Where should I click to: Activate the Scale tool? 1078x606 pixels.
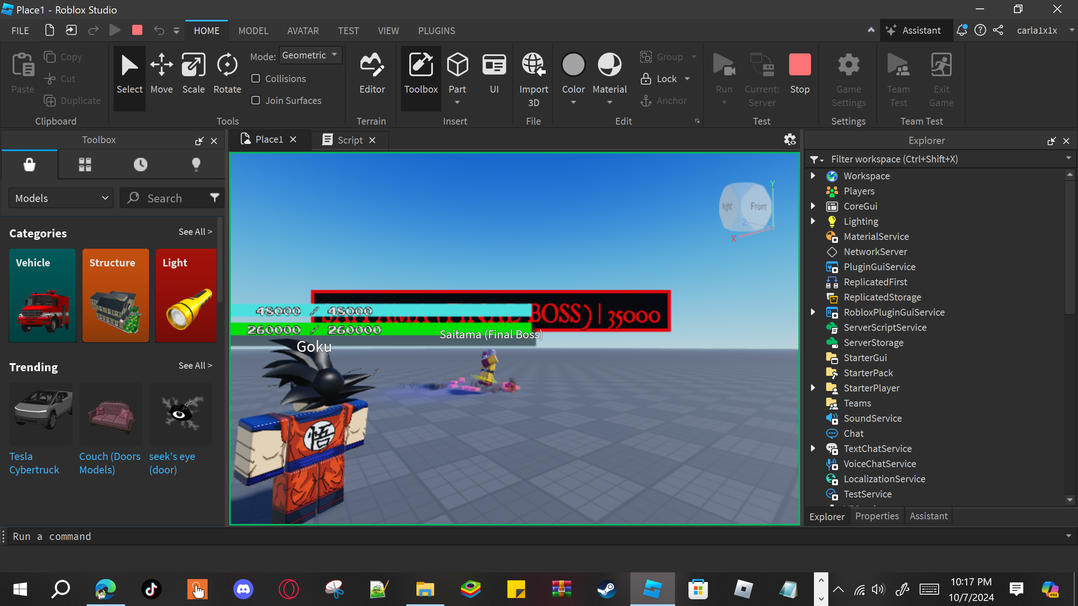pos(193,74)
